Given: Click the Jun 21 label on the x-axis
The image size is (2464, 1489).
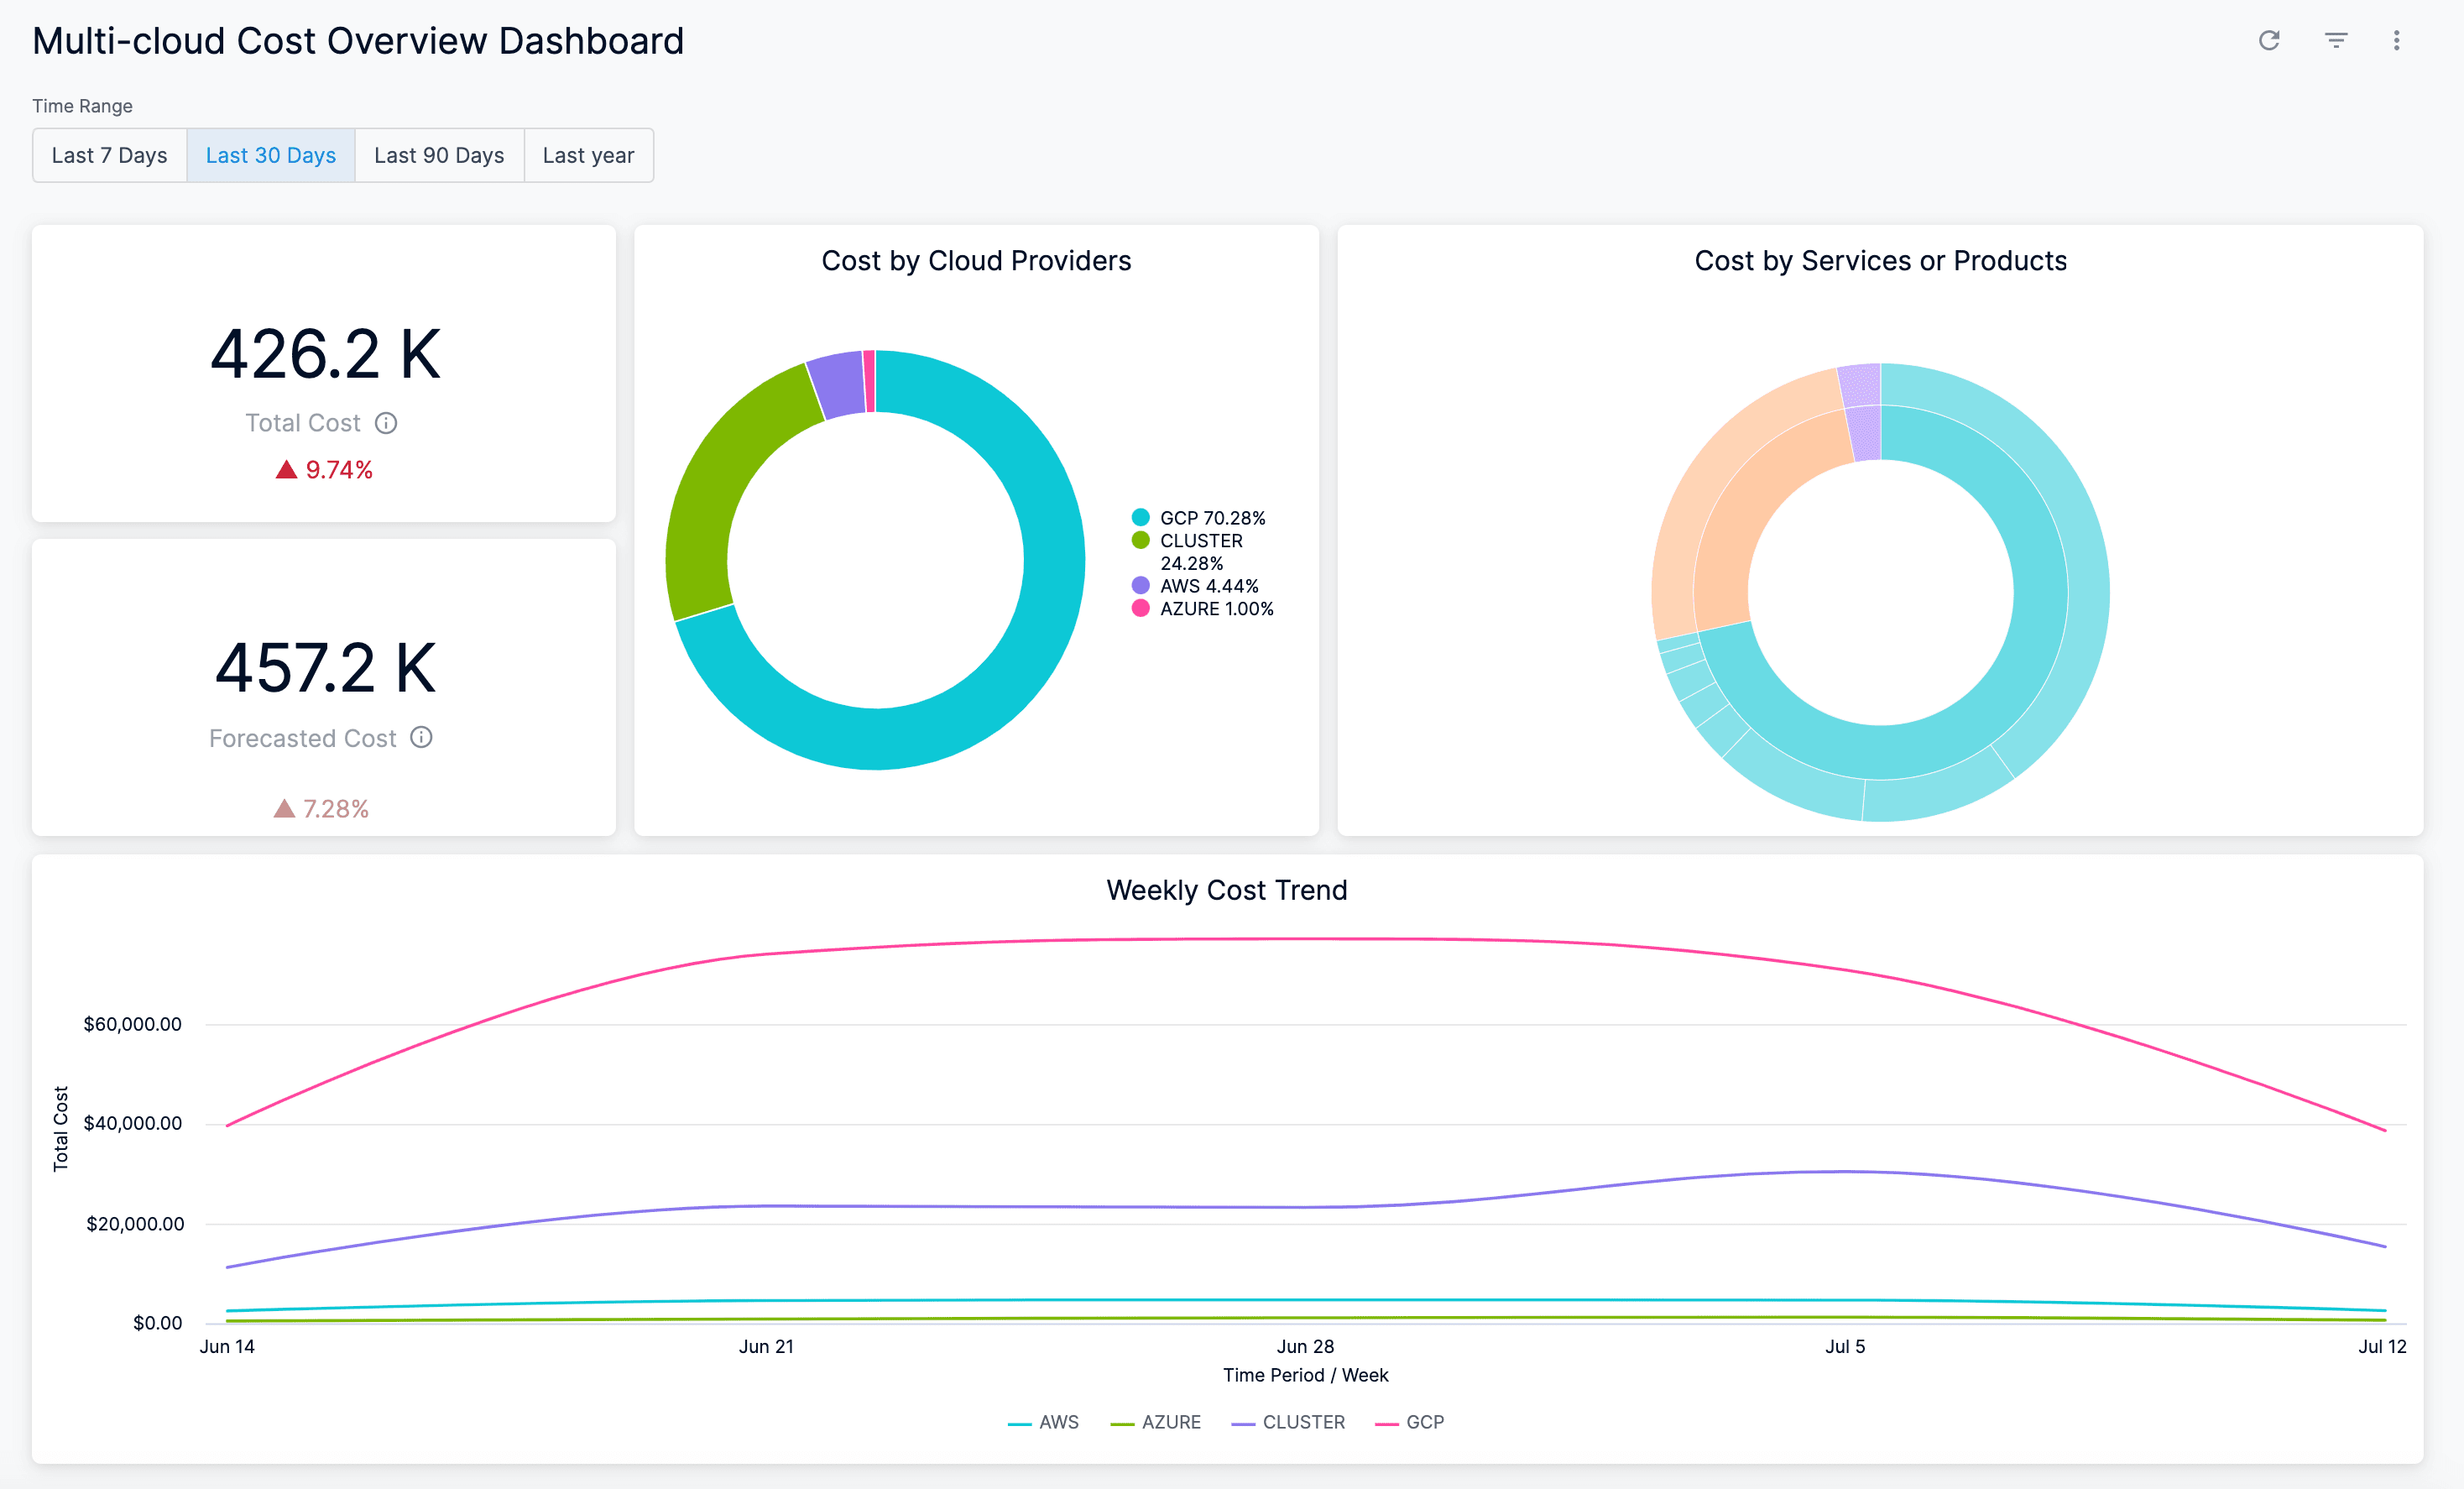Looking at the screenshot, I should (766, 1346).
